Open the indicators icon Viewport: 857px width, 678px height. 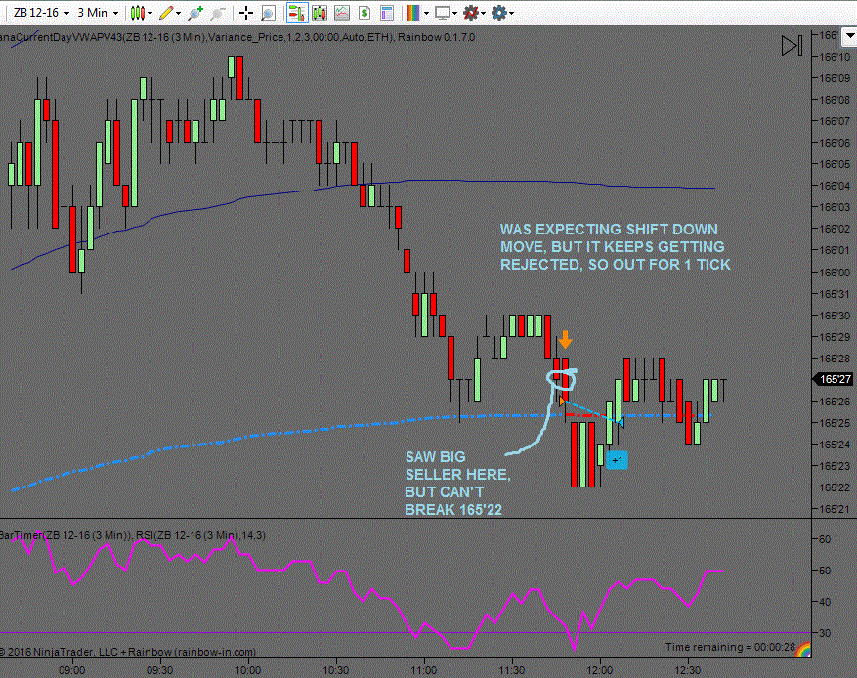coord(342,13)
